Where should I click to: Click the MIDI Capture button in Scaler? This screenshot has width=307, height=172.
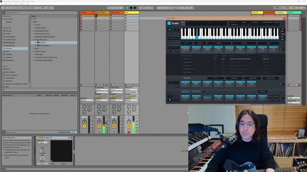pos(274,97)
